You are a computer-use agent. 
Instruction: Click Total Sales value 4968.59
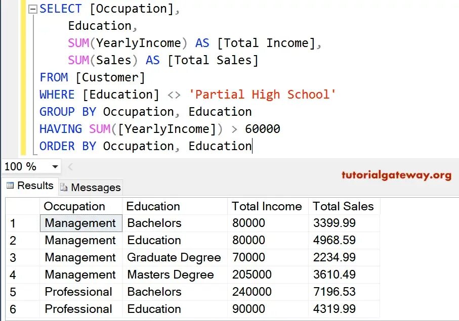[344, 241]
